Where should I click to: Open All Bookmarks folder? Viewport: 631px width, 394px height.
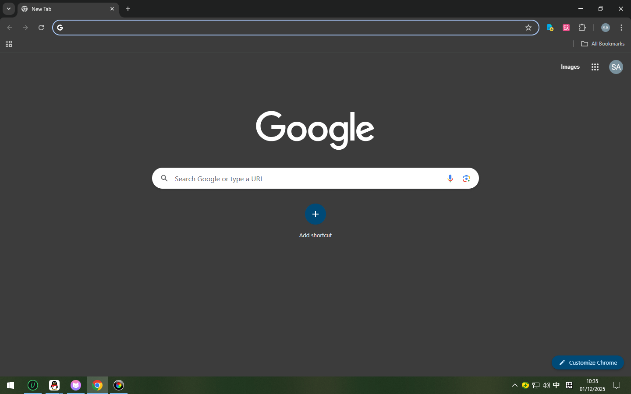click(x=603, y=44)
